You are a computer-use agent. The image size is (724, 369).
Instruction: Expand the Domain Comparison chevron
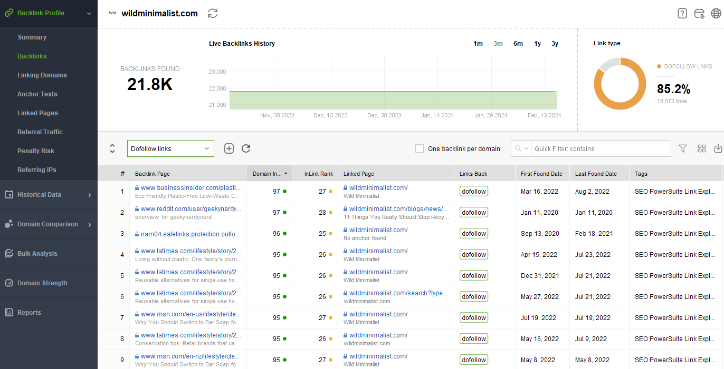tap(90, 224)
